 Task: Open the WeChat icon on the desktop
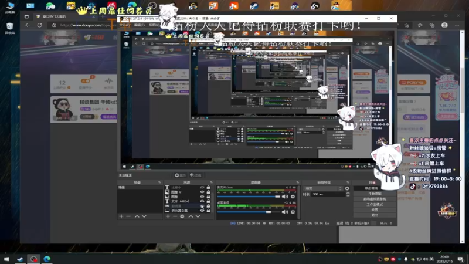coord(50,5)
